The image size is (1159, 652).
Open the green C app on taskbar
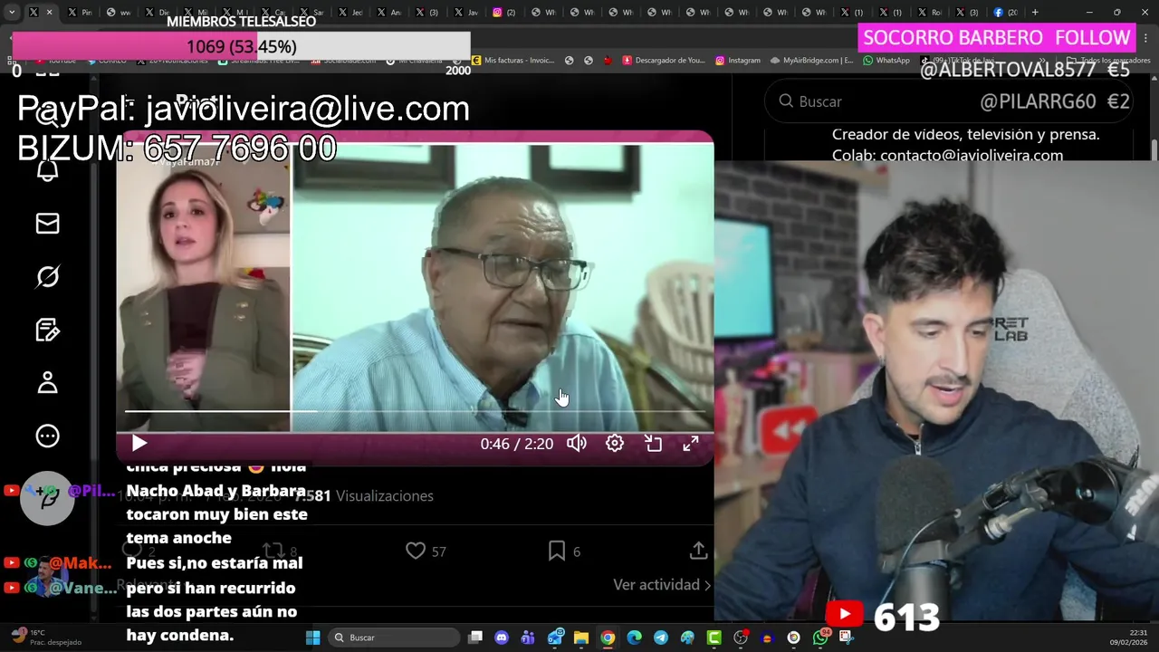(x=714, y=638)
